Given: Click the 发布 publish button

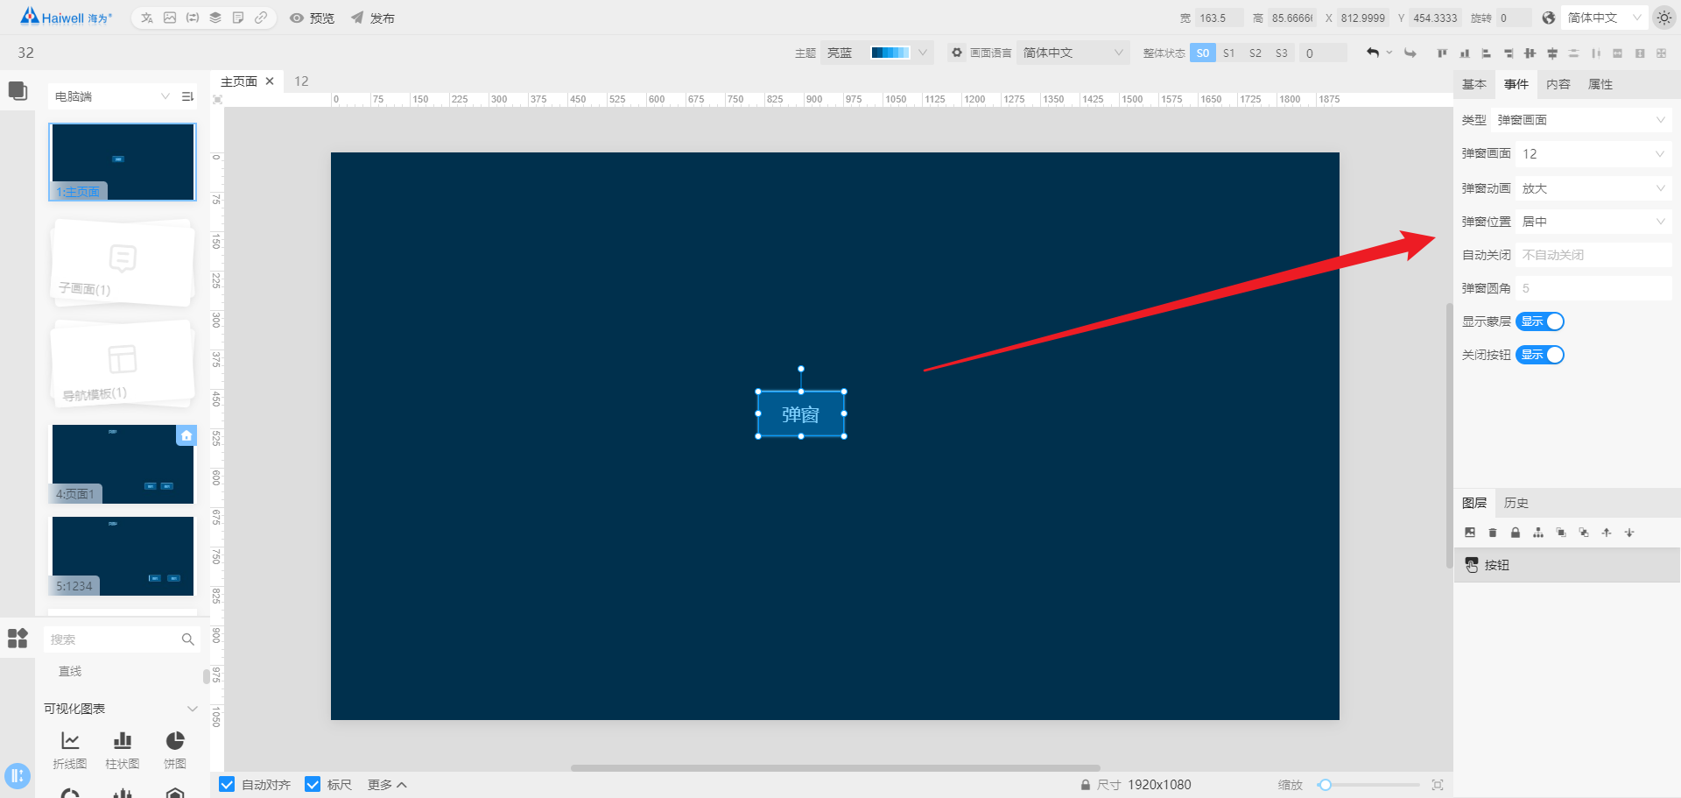Looking at the screenshot, I should [x=373, y=18].
